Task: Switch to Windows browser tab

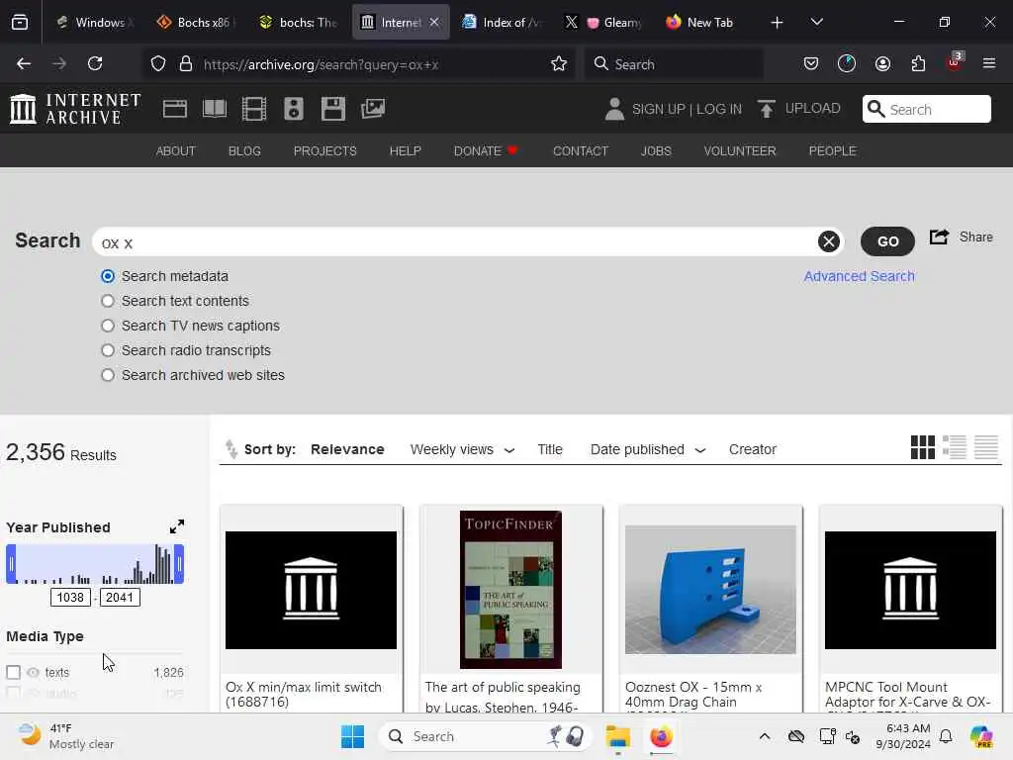Action: (x=94, y=22)
